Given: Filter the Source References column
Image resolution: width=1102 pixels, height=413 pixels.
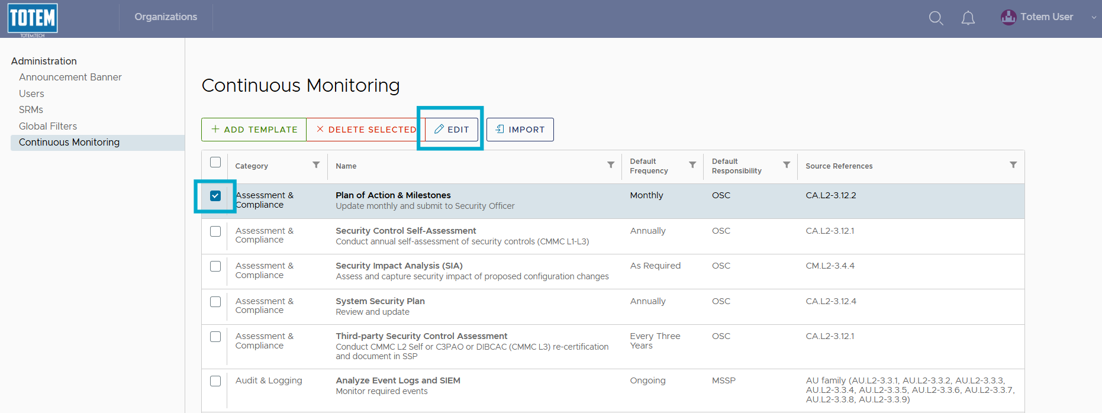Looking at the screenshot, I should click(1013, 165).
